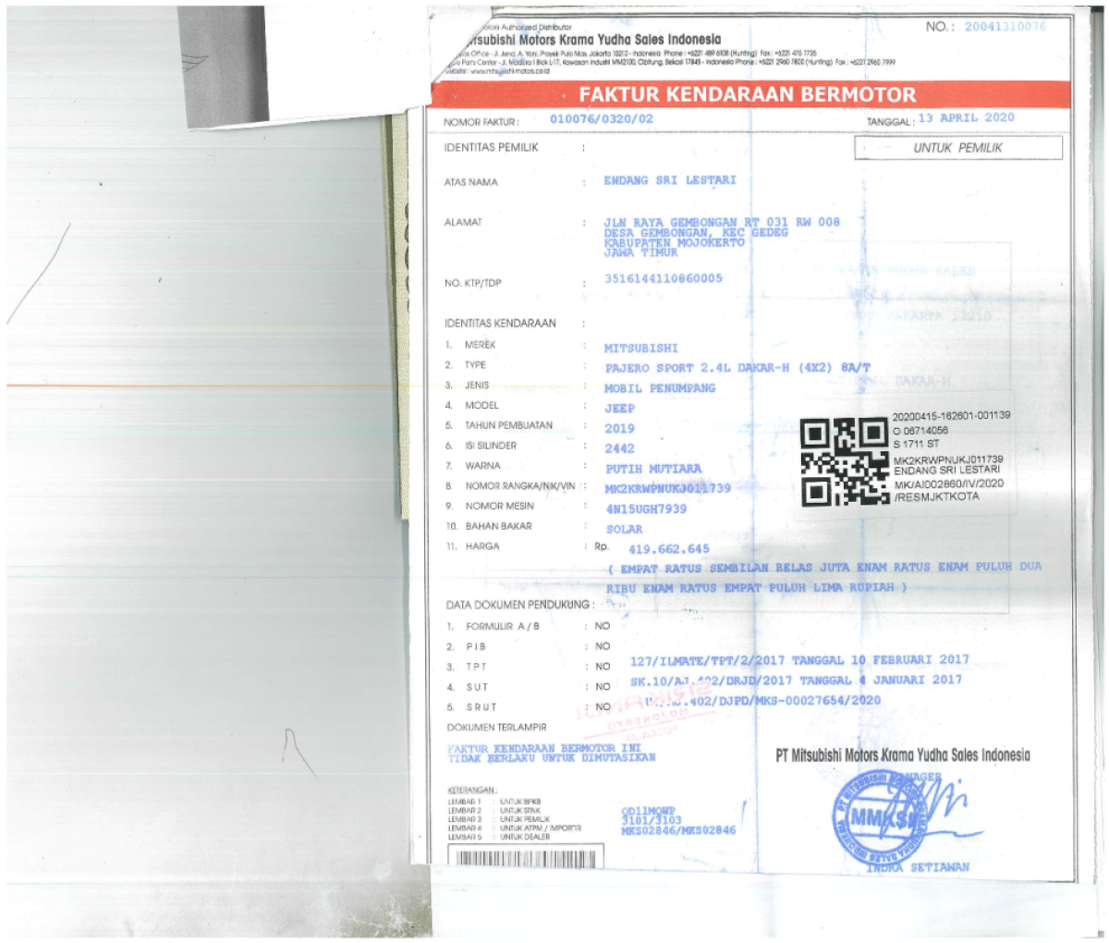This screenshot has height=943, width=1109.
Task: Click "/RESMJKTKOTA" on the QR sticker
Action: click(935, 496)
